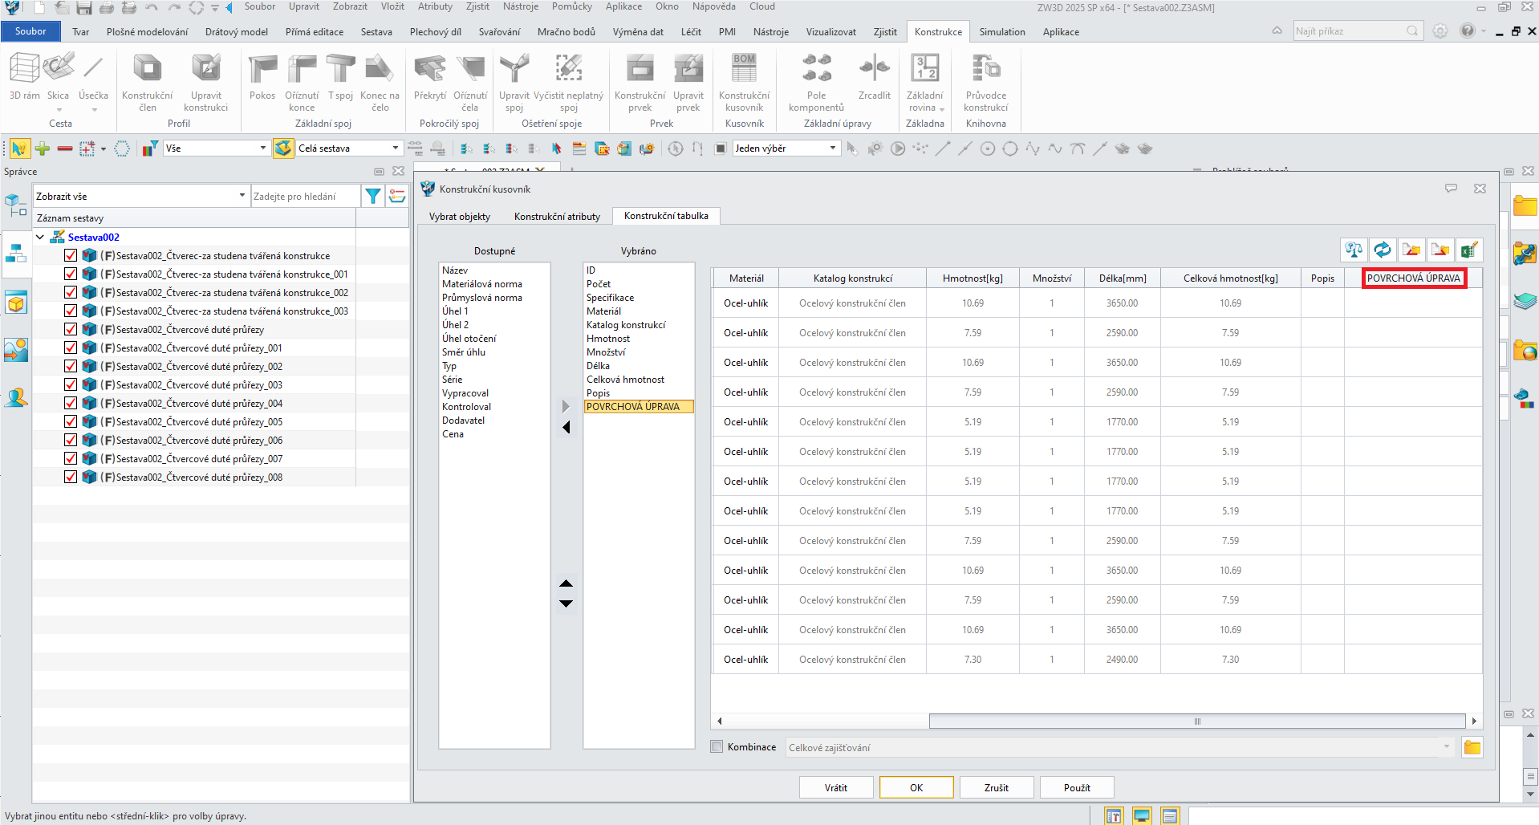Viewport: 1539px width, 825px height.
Task: Collapse the Sestava002 tree node
Action: point(40,237)
